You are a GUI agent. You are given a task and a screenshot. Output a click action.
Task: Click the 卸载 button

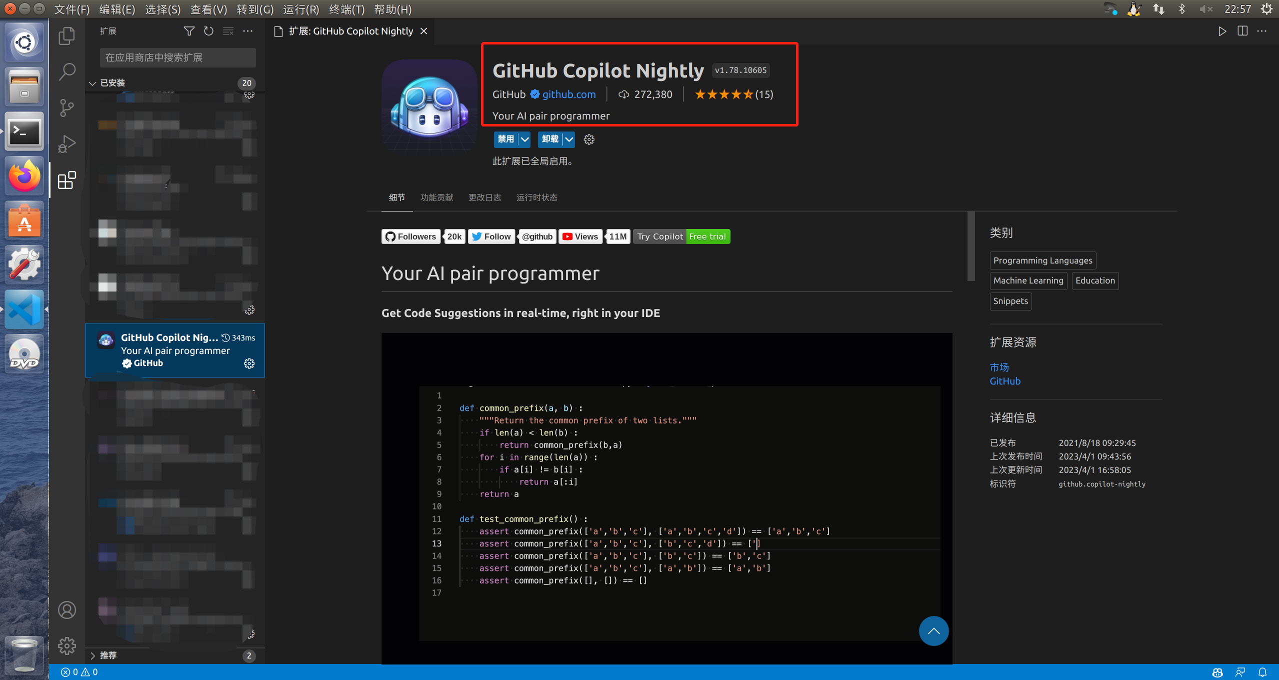pos(550,139)
